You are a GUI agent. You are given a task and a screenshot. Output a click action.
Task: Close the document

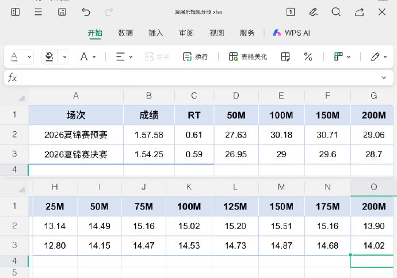click(382, 12)
